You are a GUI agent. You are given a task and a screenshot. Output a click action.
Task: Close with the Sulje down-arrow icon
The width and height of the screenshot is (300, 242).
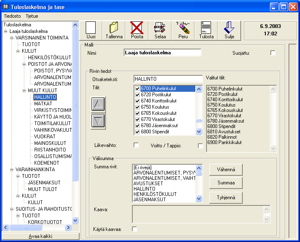[229, 28]
